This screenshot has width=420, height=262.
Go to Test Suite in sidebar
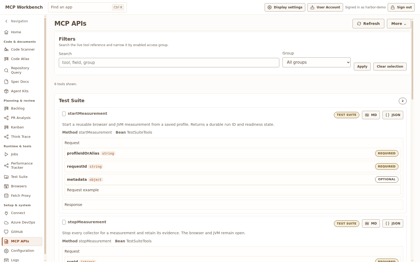click(22, 177)
